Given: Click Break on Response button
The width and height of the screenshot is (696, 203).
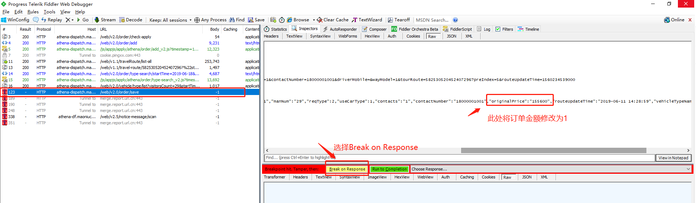Looking at the screenshot, I should 347,169.
